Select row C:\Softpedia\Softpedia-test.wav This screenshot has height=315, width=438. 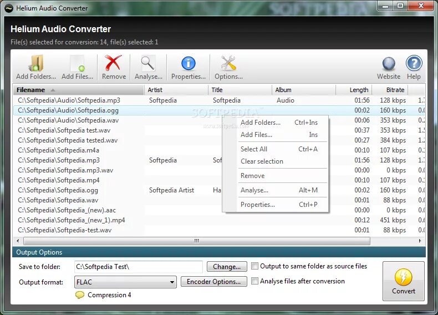219,230
